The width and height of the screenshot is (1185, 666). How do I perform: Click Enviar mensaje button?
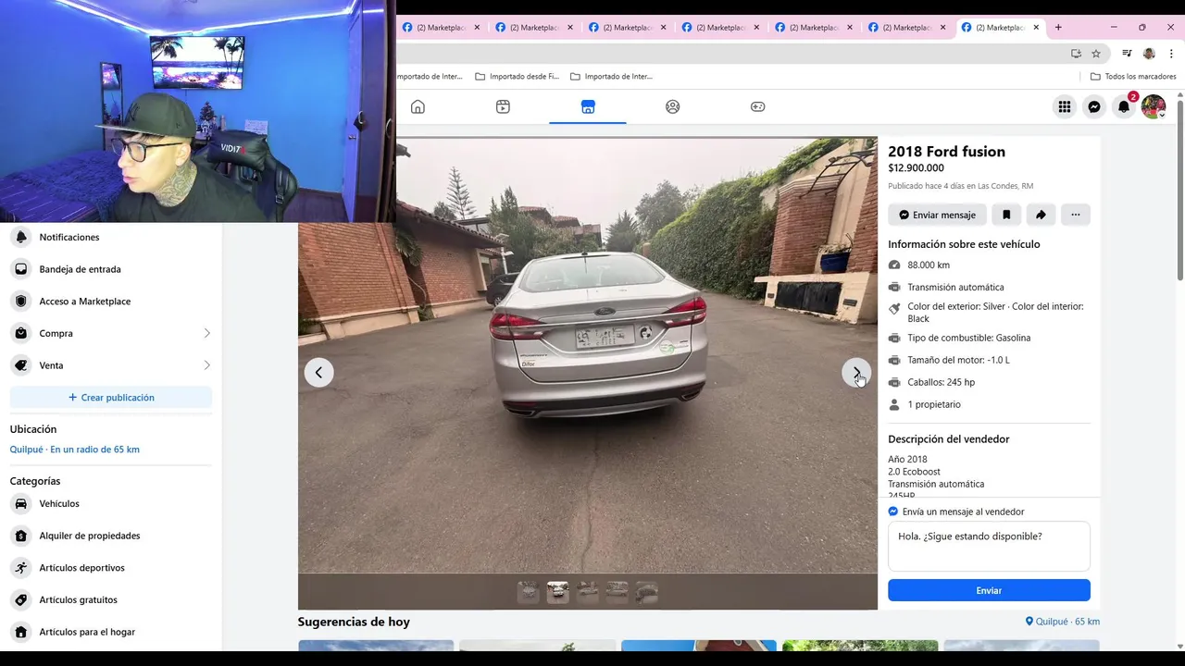(937, 215)
